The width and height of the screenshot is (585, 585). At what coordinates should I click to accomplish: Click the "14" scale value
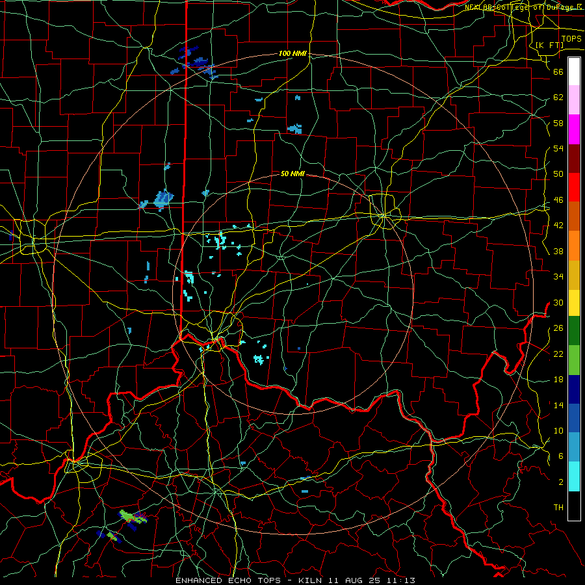(558, 405)
